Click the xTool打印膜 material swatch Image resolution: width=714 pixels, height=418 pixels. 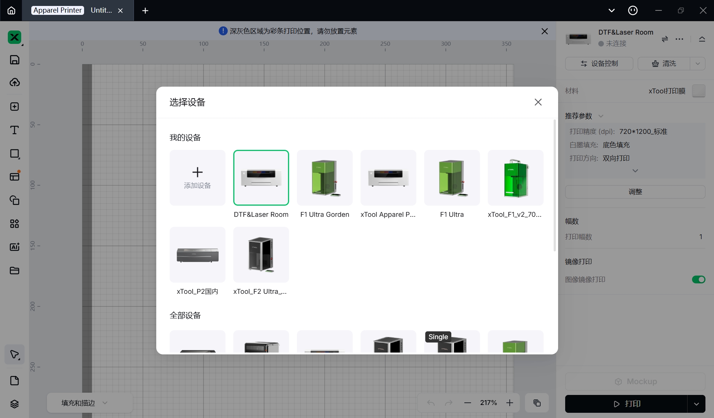tap(698, 91)
